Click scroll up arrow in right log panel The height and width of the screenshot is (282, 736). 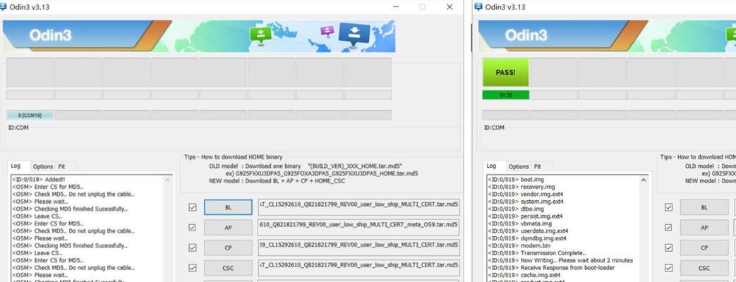pyautogui.click(x=644, y=180)
